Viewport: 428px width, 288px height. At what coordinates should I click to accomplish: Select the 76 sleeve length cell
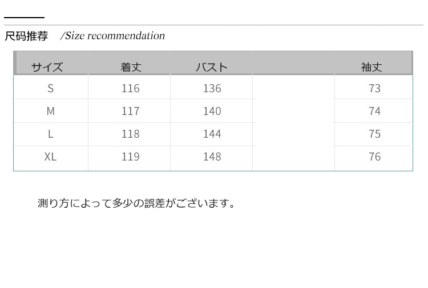[x=375, y=157]
